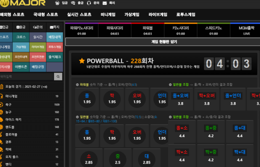The height and width of the screenshot is (167, 260).
Task: Open 권투 list row
Action: pyautogui.click(x=32, y=142)
